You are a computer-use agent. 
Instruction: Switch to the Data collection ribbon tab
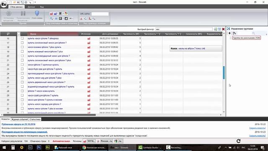(16, 7)
